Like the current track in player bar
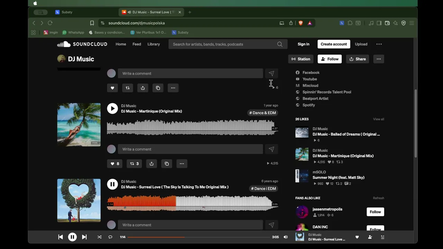The width and height of the screenshot is (443, 249). 357,237
